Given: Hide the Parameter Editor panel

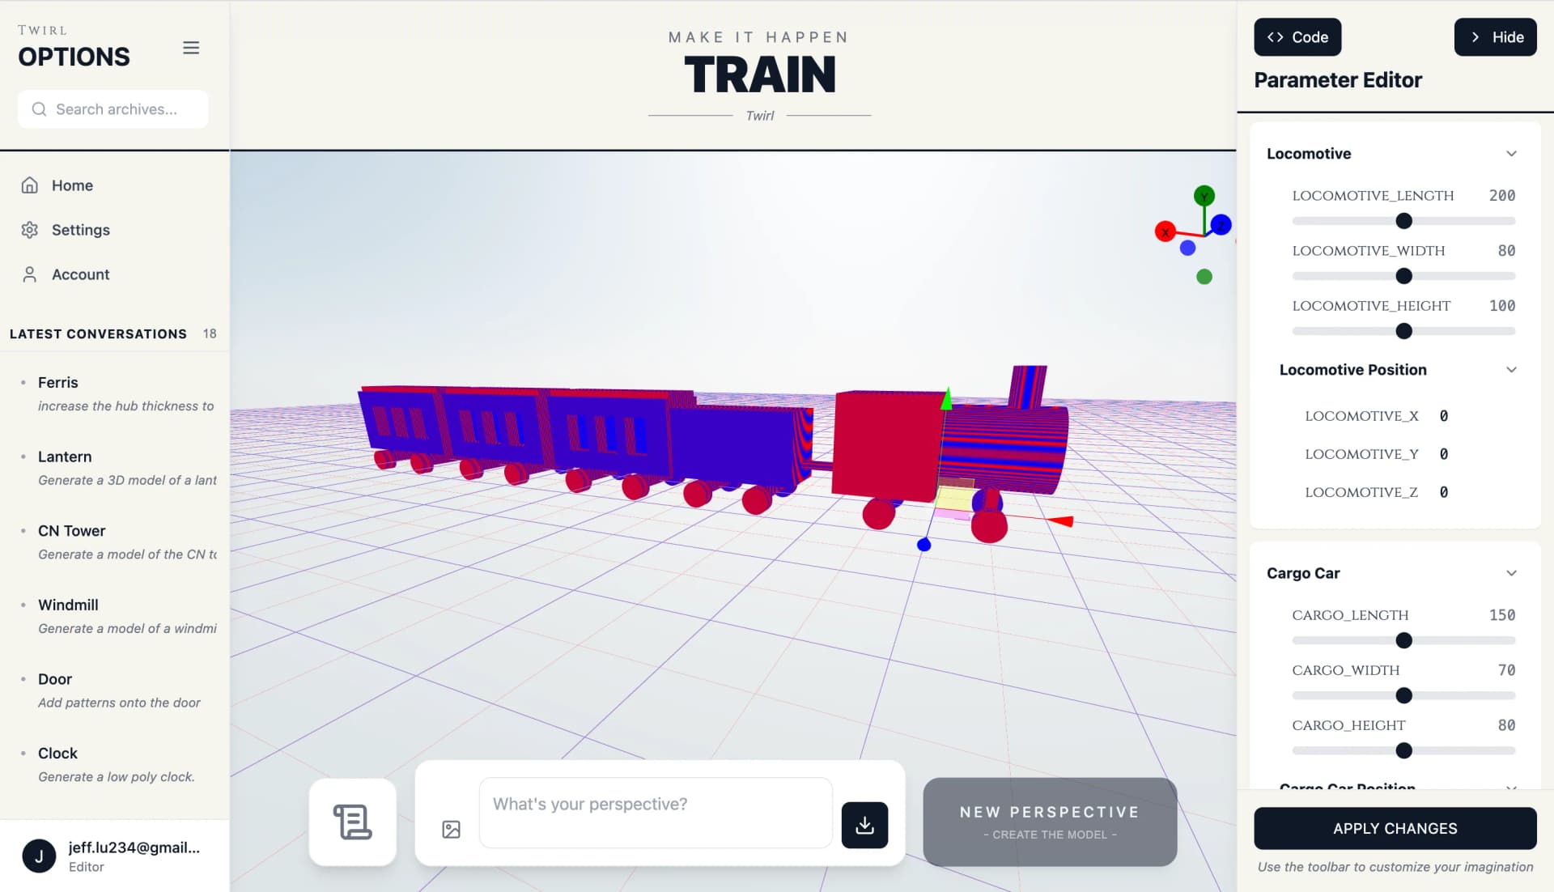Looking at the screenshot, I should (1495, 37).
